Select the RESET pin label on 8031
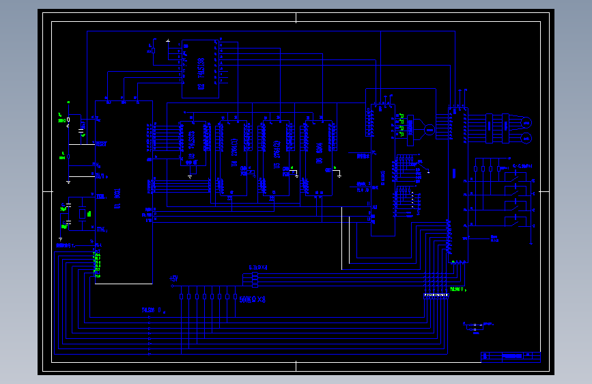 coord(101,144)
